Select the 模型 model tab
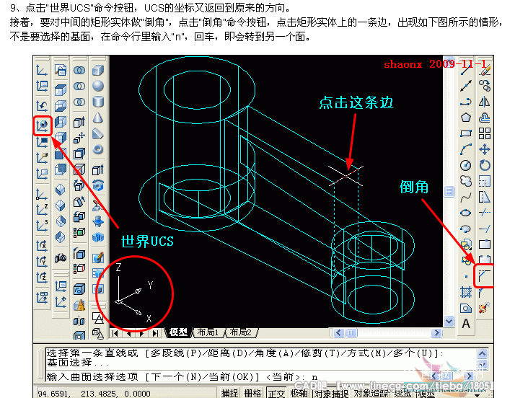Screen dimensions: 515x398 [179, 332]
